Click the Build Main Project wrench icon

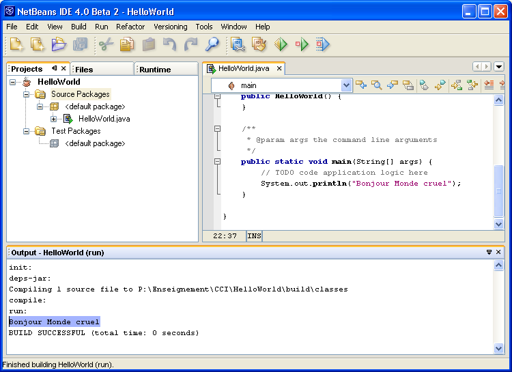[x=238, y=44]
